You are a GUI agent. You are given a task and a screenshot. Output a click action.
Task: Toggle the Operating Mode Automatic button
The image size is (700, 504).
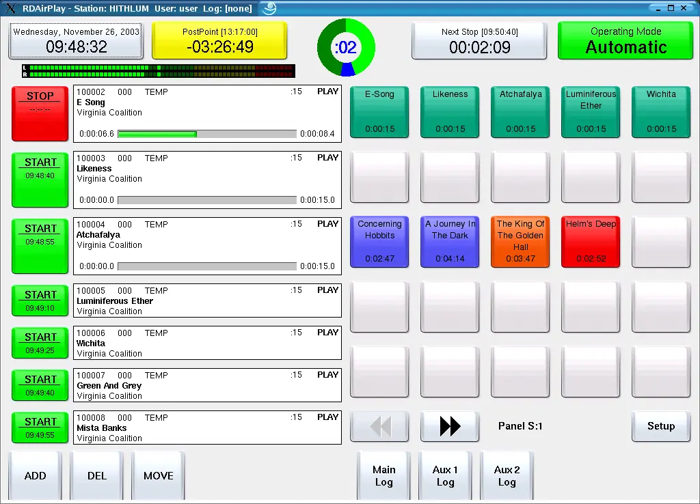pyautogui.click(x=625, y=40)
